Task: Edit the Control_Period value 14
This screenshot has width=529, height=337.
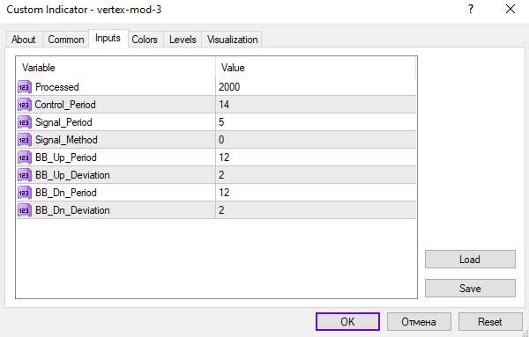Action: pyautogui.click(x=316, y=105)
